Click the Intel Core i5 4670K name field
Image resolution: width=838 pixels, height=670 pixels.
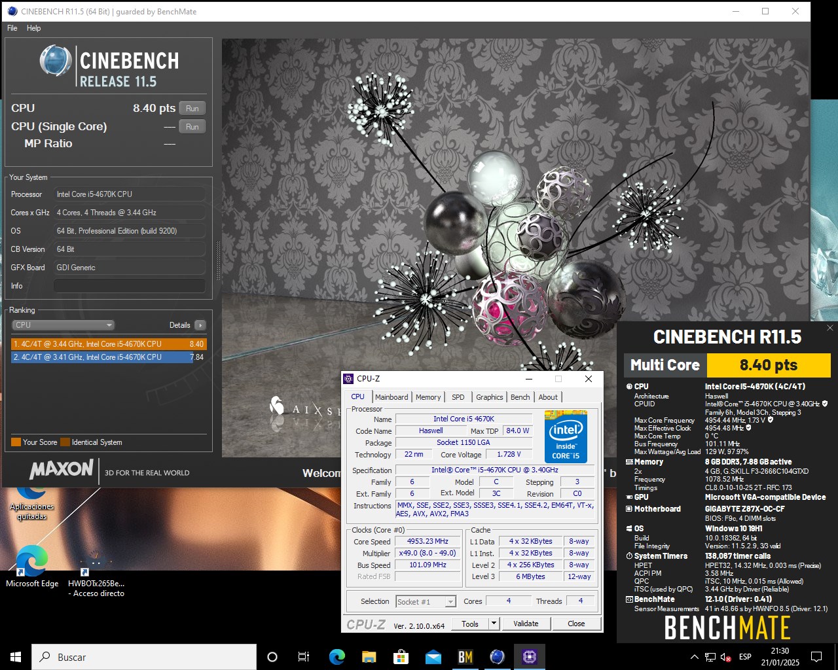click(464, 419)
